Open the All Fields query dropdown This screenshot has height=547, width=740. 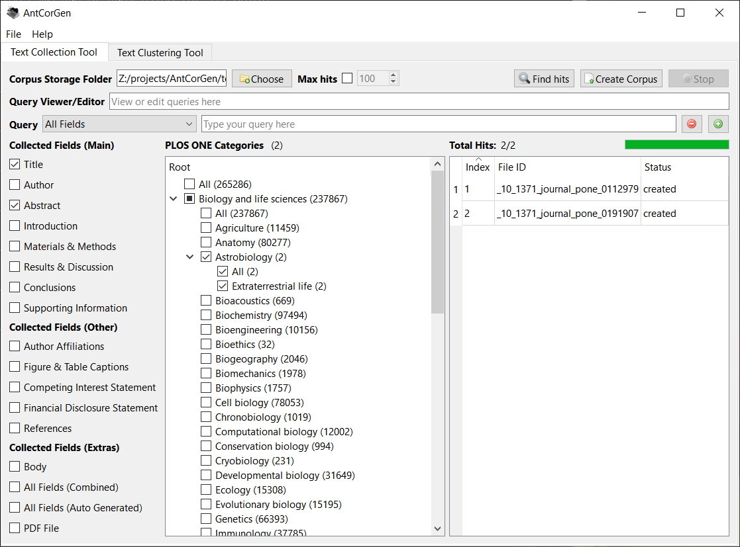click(x=119, y=124)
